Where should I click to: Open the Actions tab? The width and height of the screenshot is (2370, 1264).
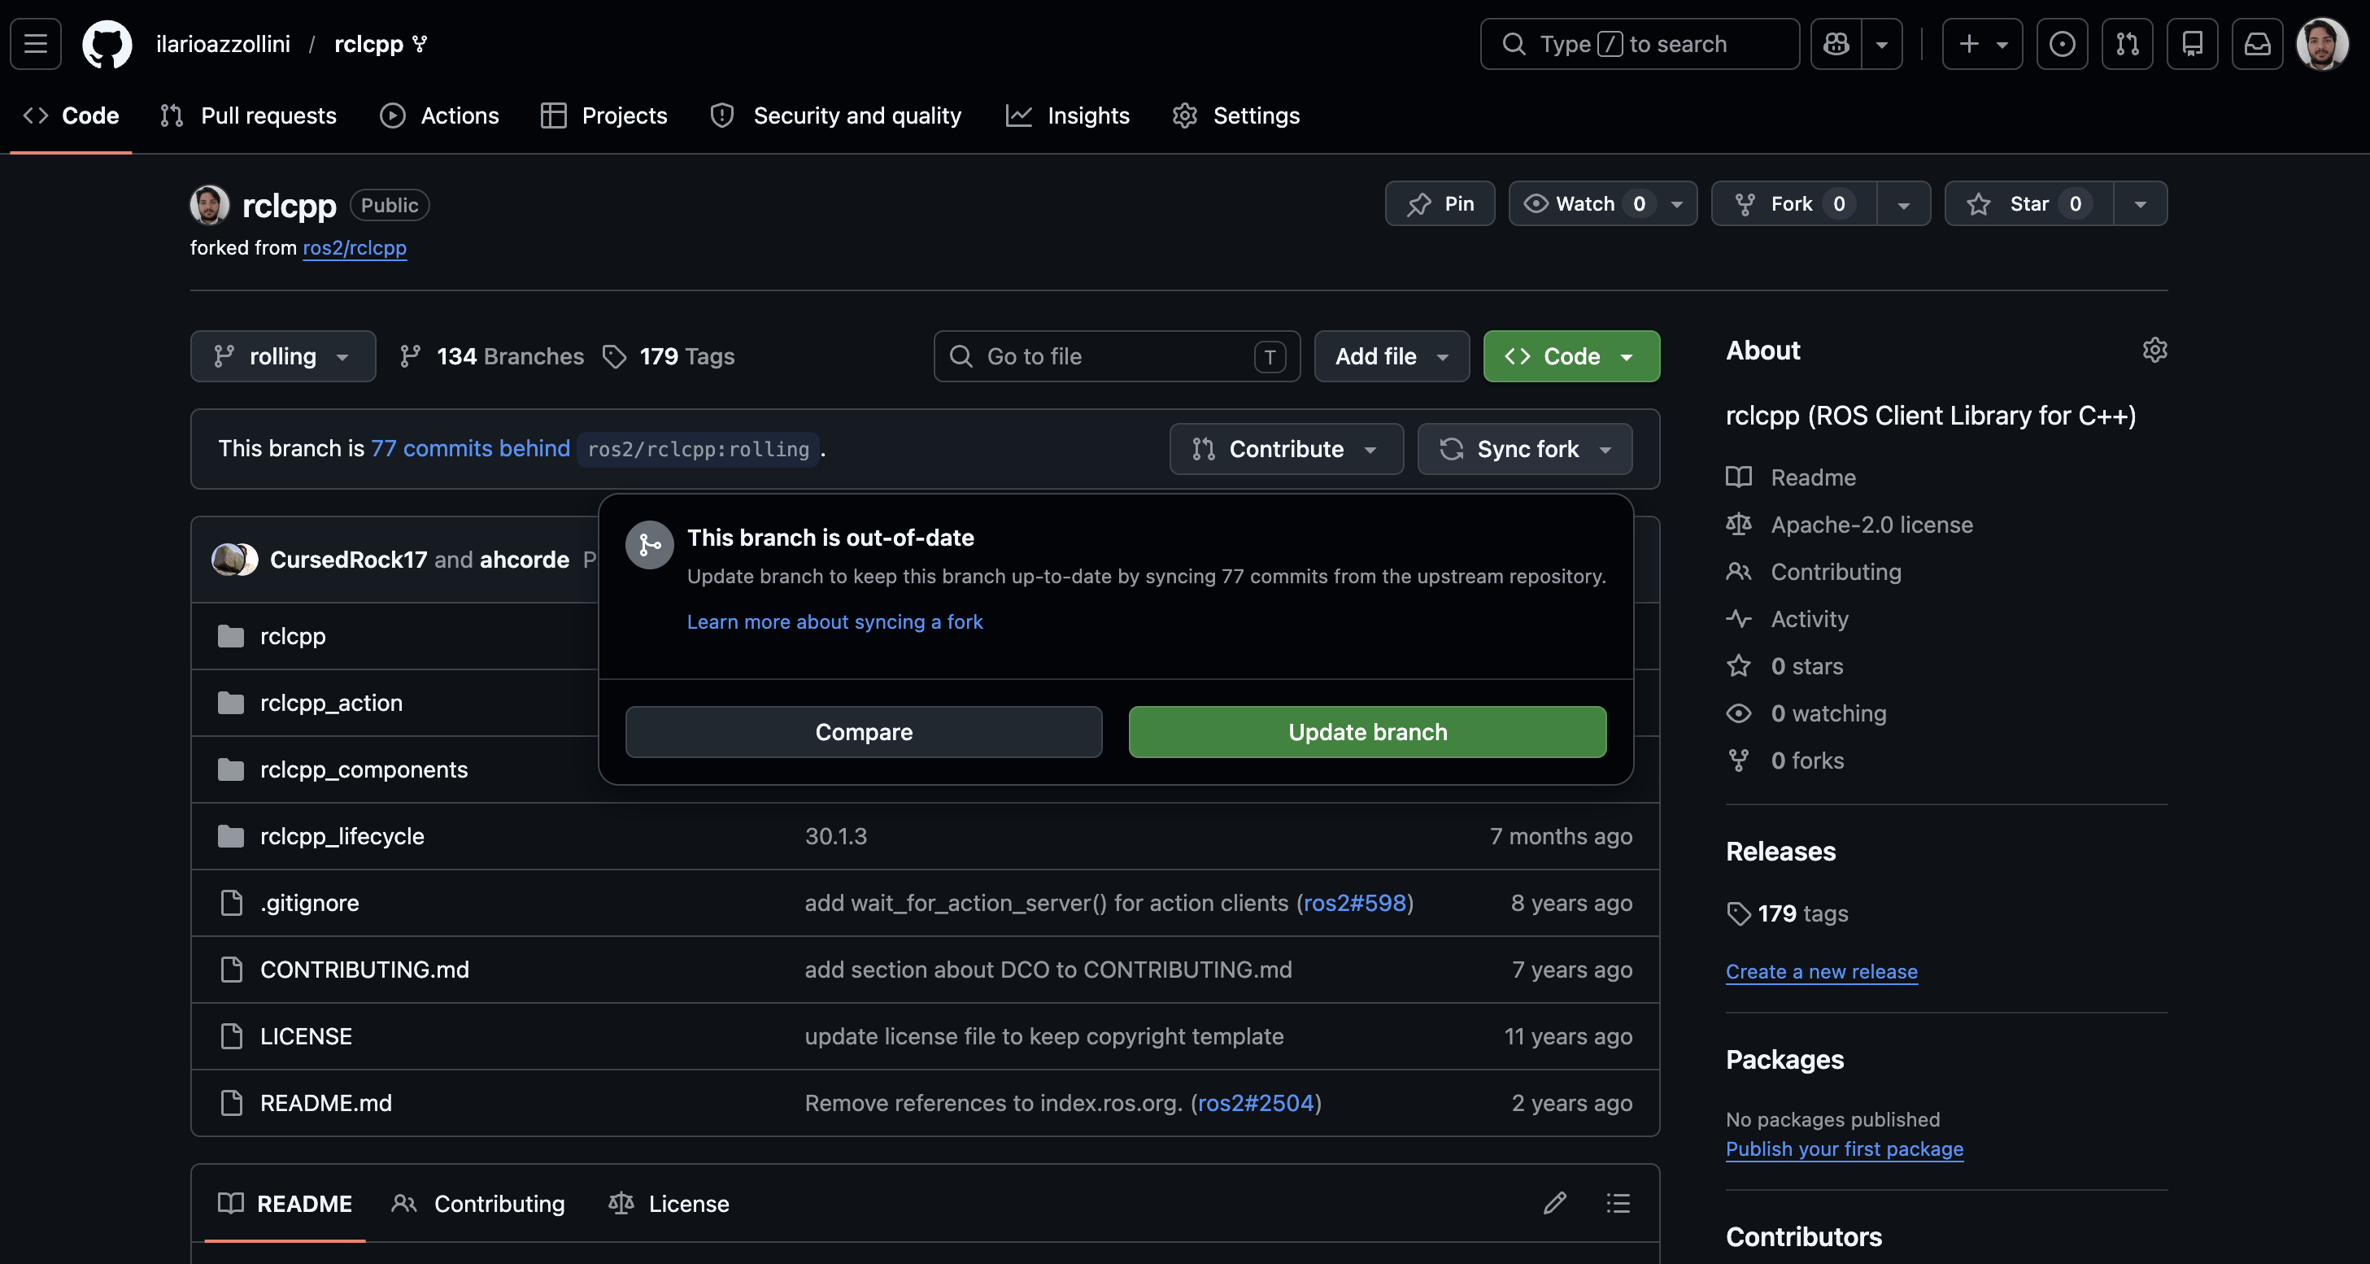pyautogui.click(x=440, y=116)
